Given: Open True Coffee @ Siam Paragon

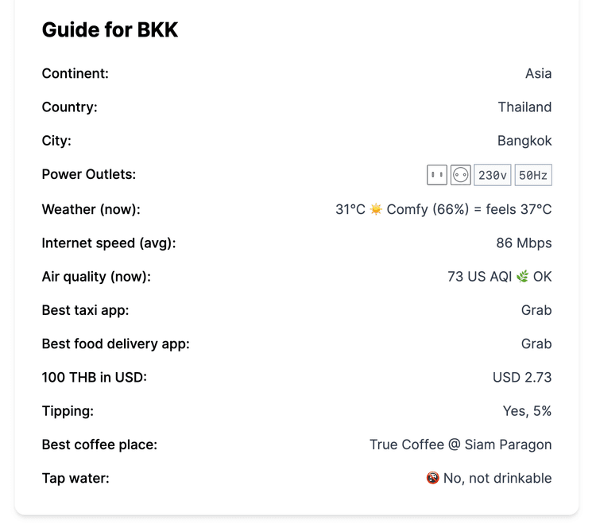Looking at the screenshot, I should point(460,445).
